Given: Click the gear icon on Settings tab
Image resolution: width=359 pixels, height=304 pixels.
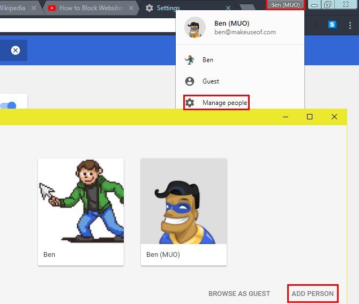Looking at the screenshot, I should pyautogui.click(x=149, y=8).
